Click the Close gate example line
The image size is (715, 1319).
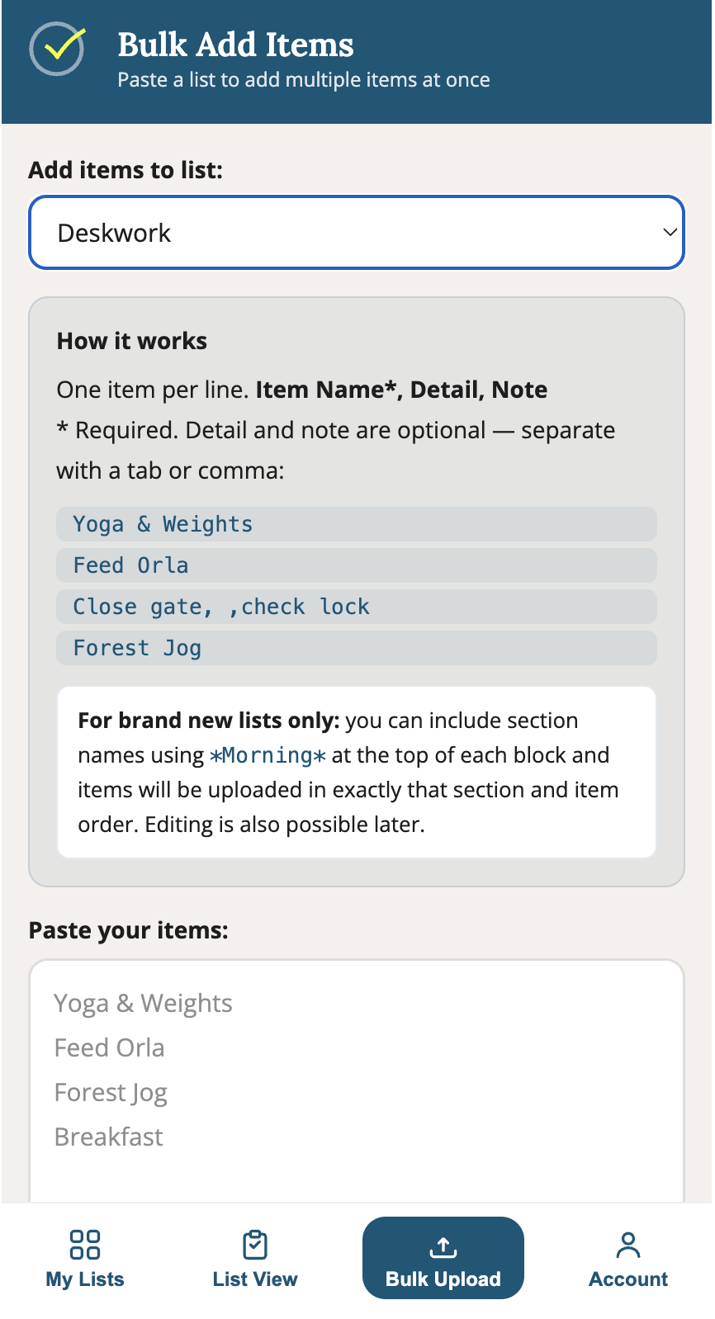357,607
